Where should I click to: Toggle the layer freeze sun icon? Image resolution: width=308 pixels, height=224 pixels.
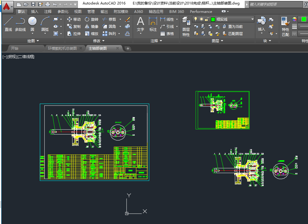(202, 19)
